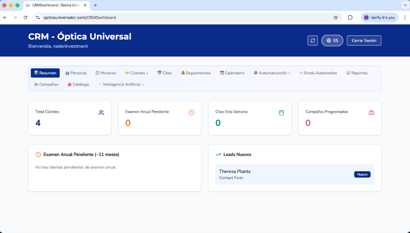Click 'No hay clientes pendientes de examen anual' text
Image resolution: width=410 pixels, height=233 pixels.
coord(75,167)
